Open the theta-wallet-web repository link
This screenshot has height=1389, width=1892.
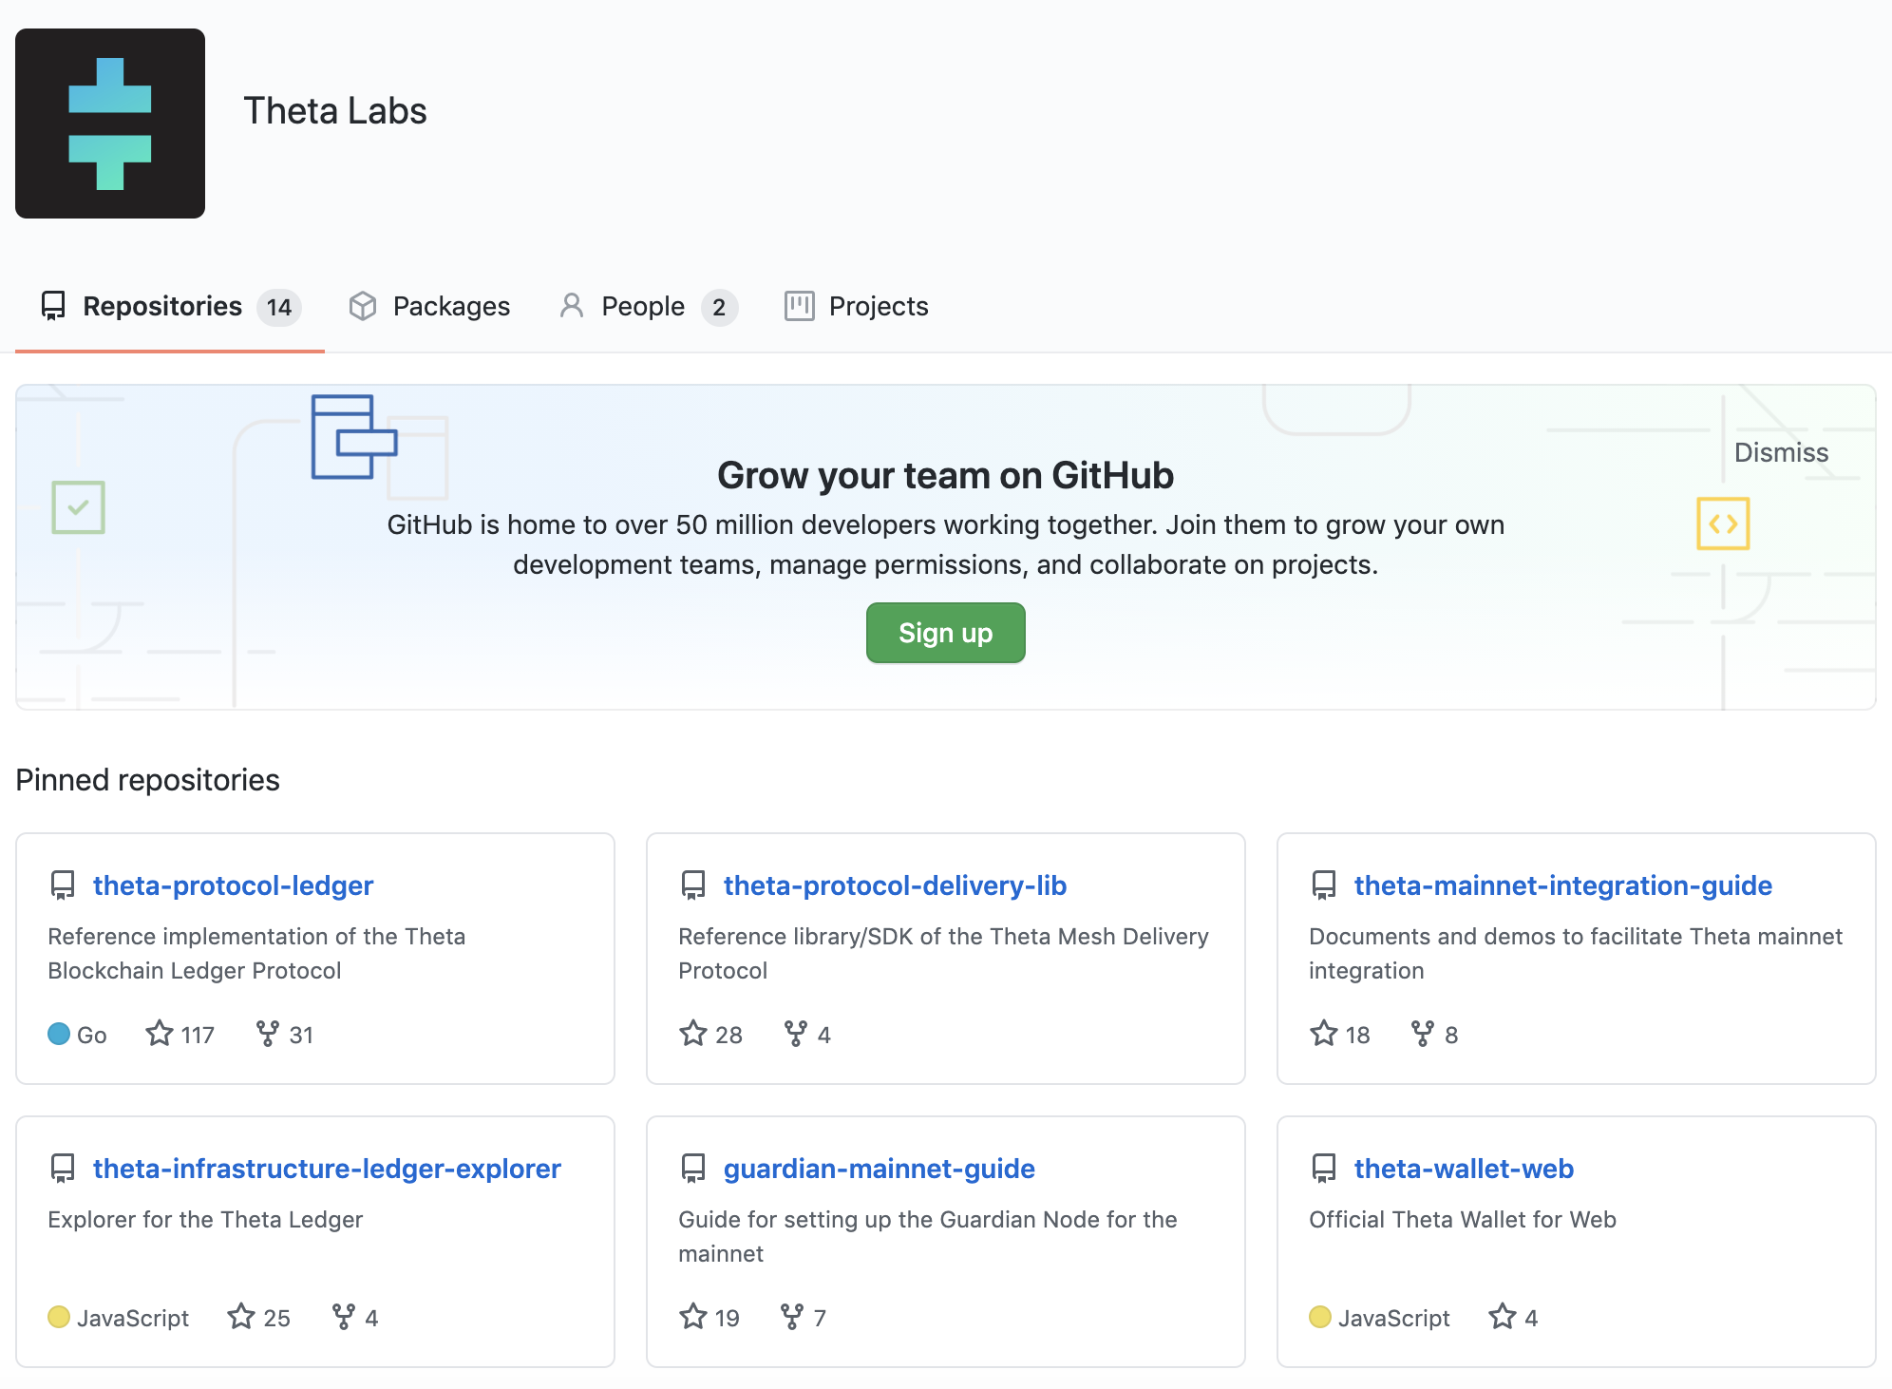tap(1464, 1169)
